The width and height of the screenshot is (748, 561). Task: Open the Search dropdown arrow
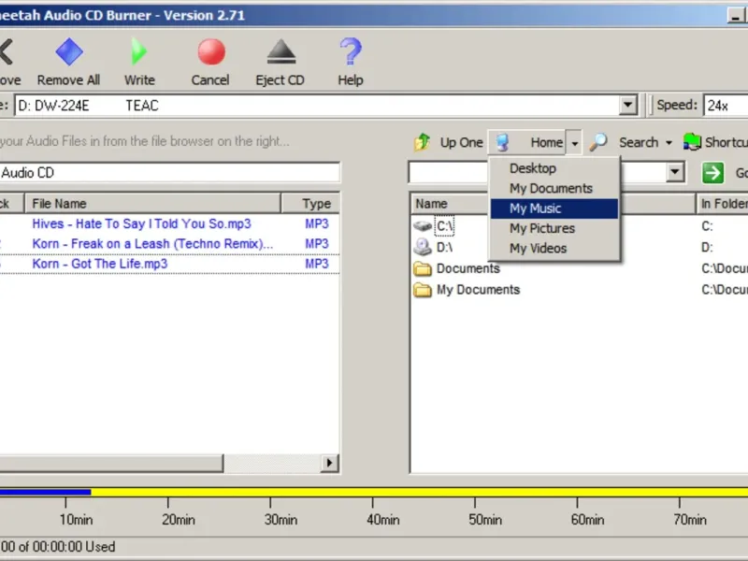coord(669,143)
